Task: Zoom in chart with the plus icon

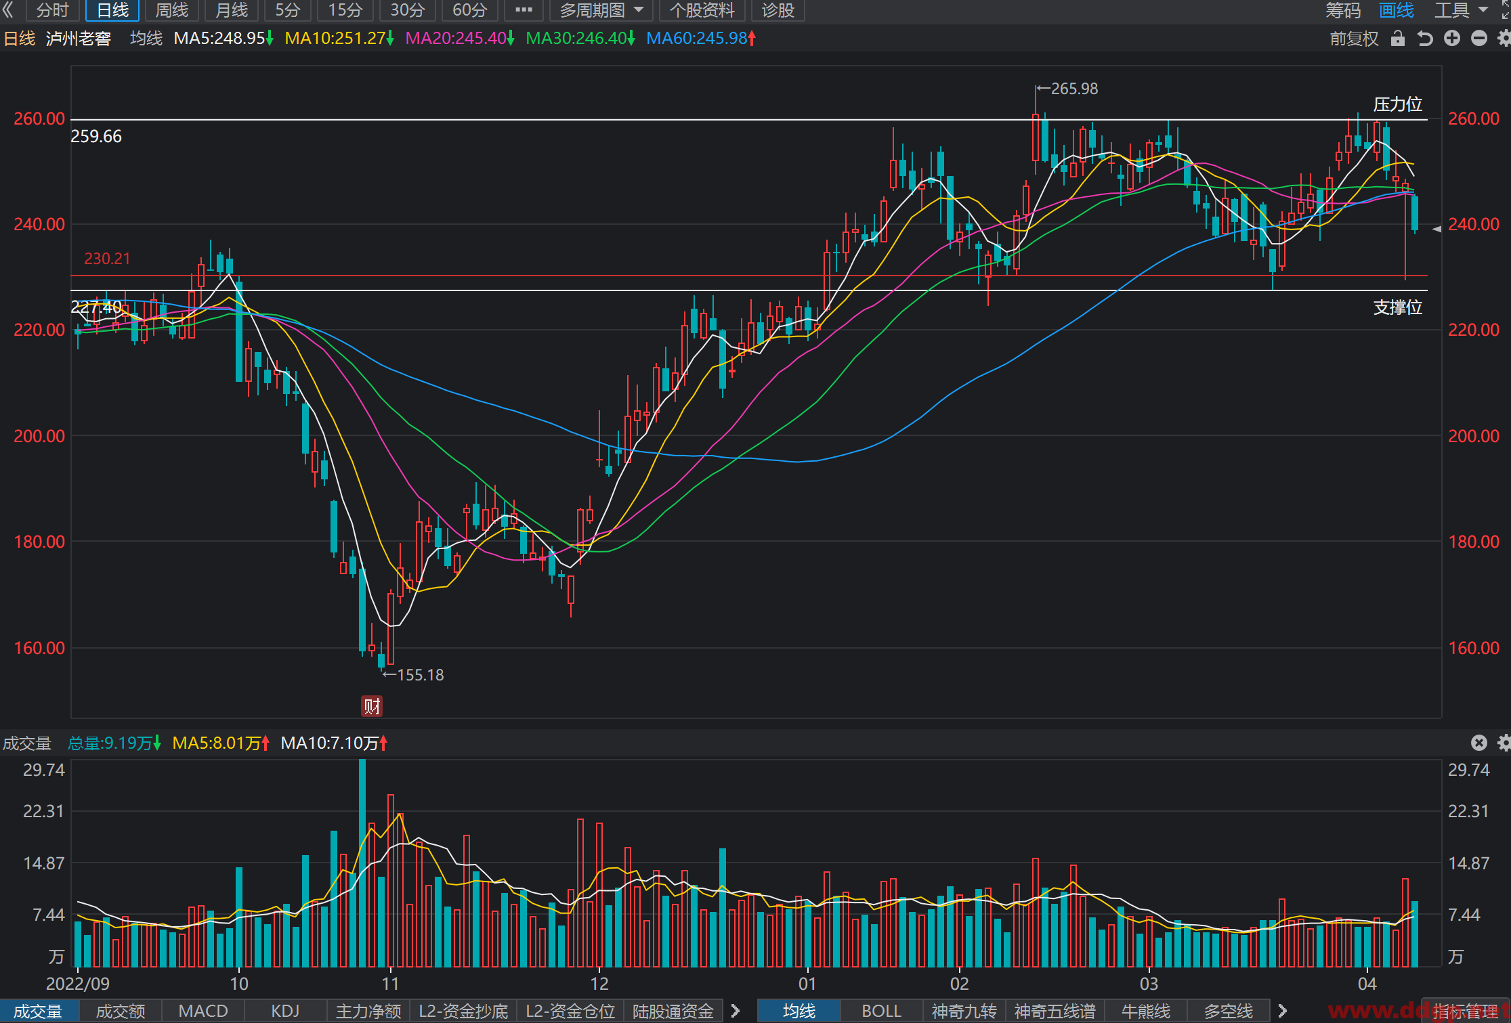Action: click(1452, 39)
